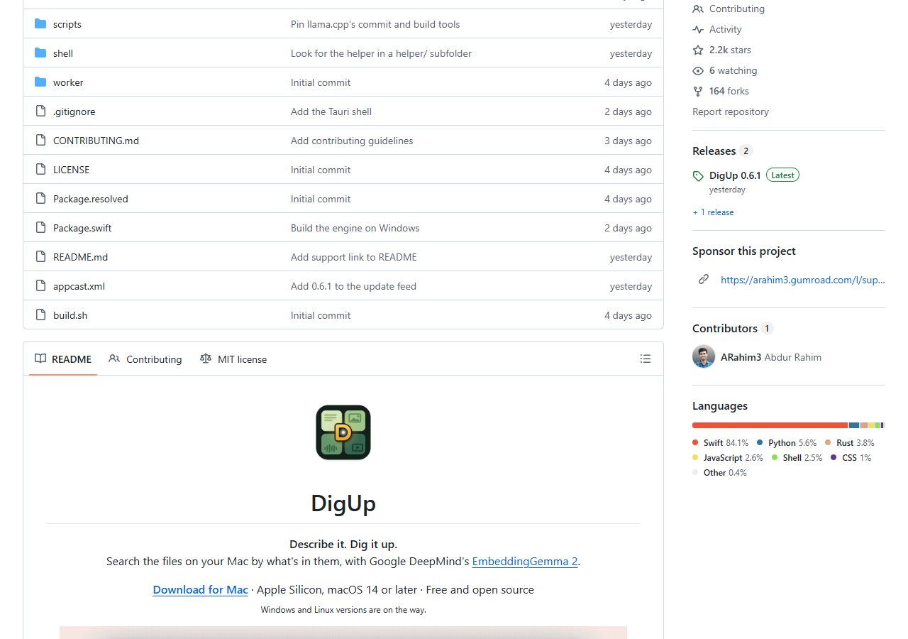The image size is (908, 639).
Task: Open README.md file
Action: point(80,257)
